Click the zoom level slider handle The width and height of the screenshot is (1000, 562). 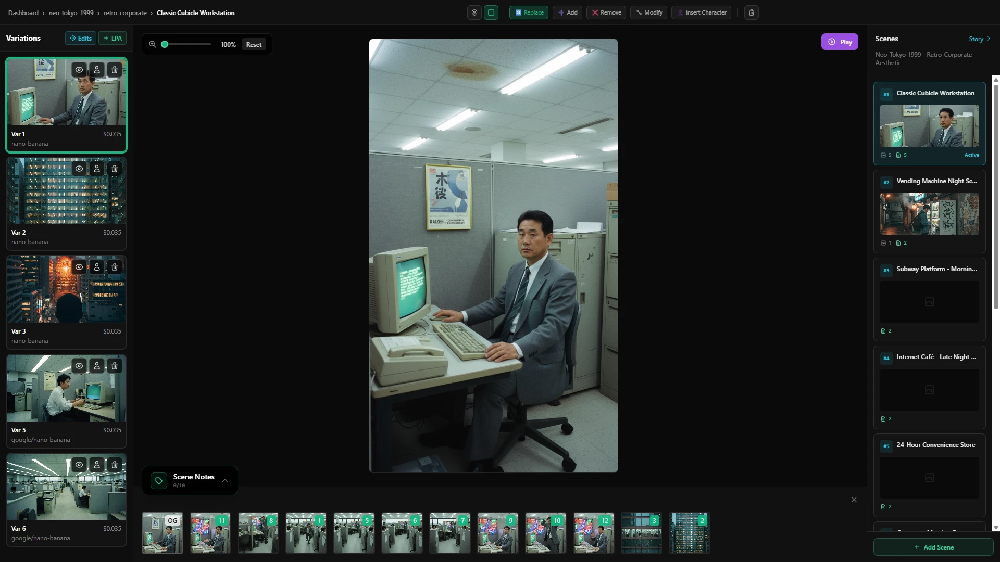click(165, 44)
